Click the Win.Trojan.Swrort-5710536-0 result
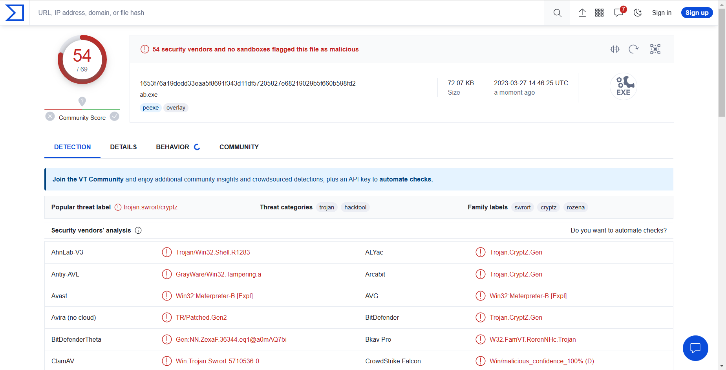The height and width of the screenshot is (370, 726). pyautogui.click(x=218, y=361)
